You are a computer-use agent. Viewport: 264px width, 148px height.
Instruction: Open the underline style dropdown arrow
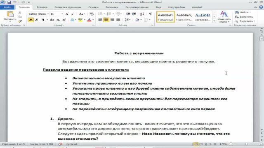[47, 20]
